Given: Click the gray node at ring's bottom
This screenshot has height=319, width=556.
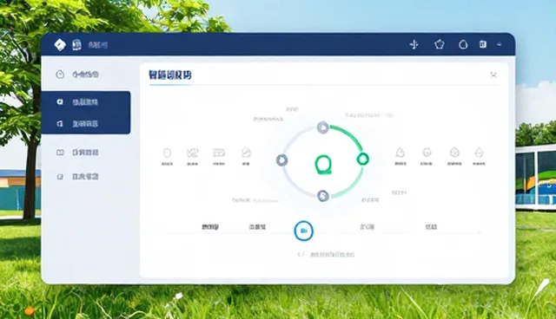Looking at the screenshot, I should point(322,196).
